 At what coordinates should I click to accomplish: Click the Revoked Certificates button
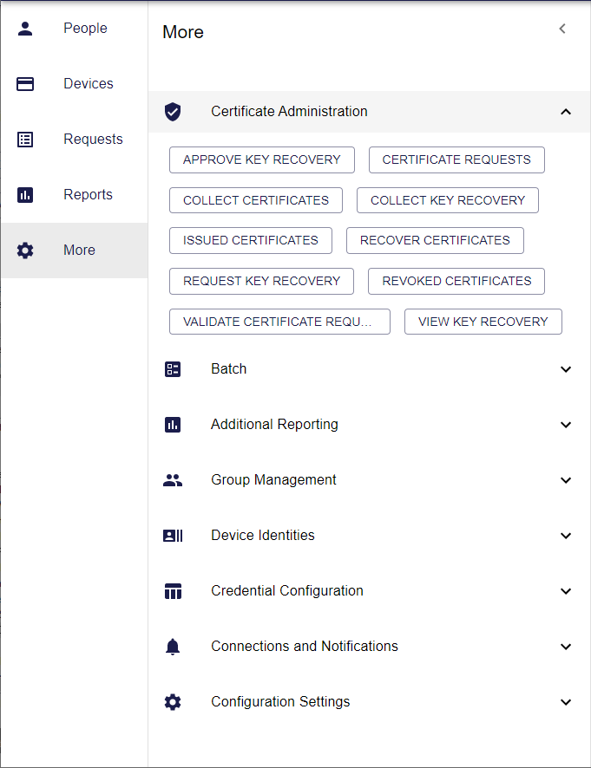(456, 281)
